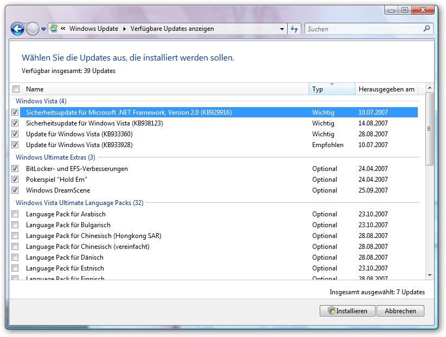Collapse the Windows Ultimate Extras (3) group
This screenshot has height=337, width=446.
(55, 157)
